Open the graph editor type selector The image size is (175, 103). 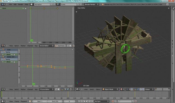(x=3, y=89)
